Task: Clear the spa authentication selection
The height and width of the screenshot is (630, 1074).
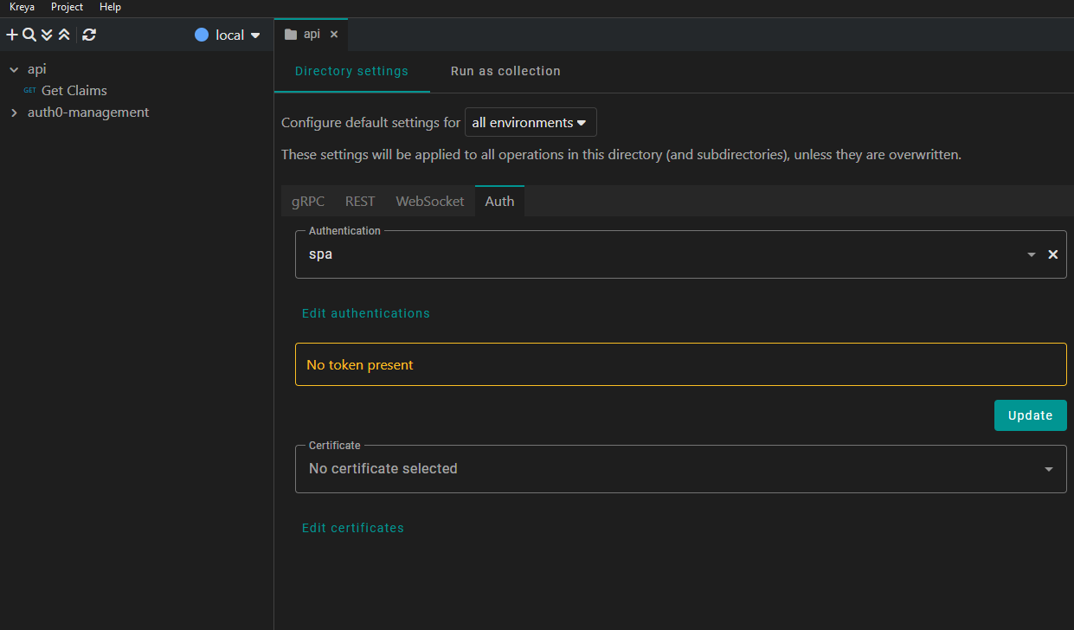Action: (x=1052, y=254)
